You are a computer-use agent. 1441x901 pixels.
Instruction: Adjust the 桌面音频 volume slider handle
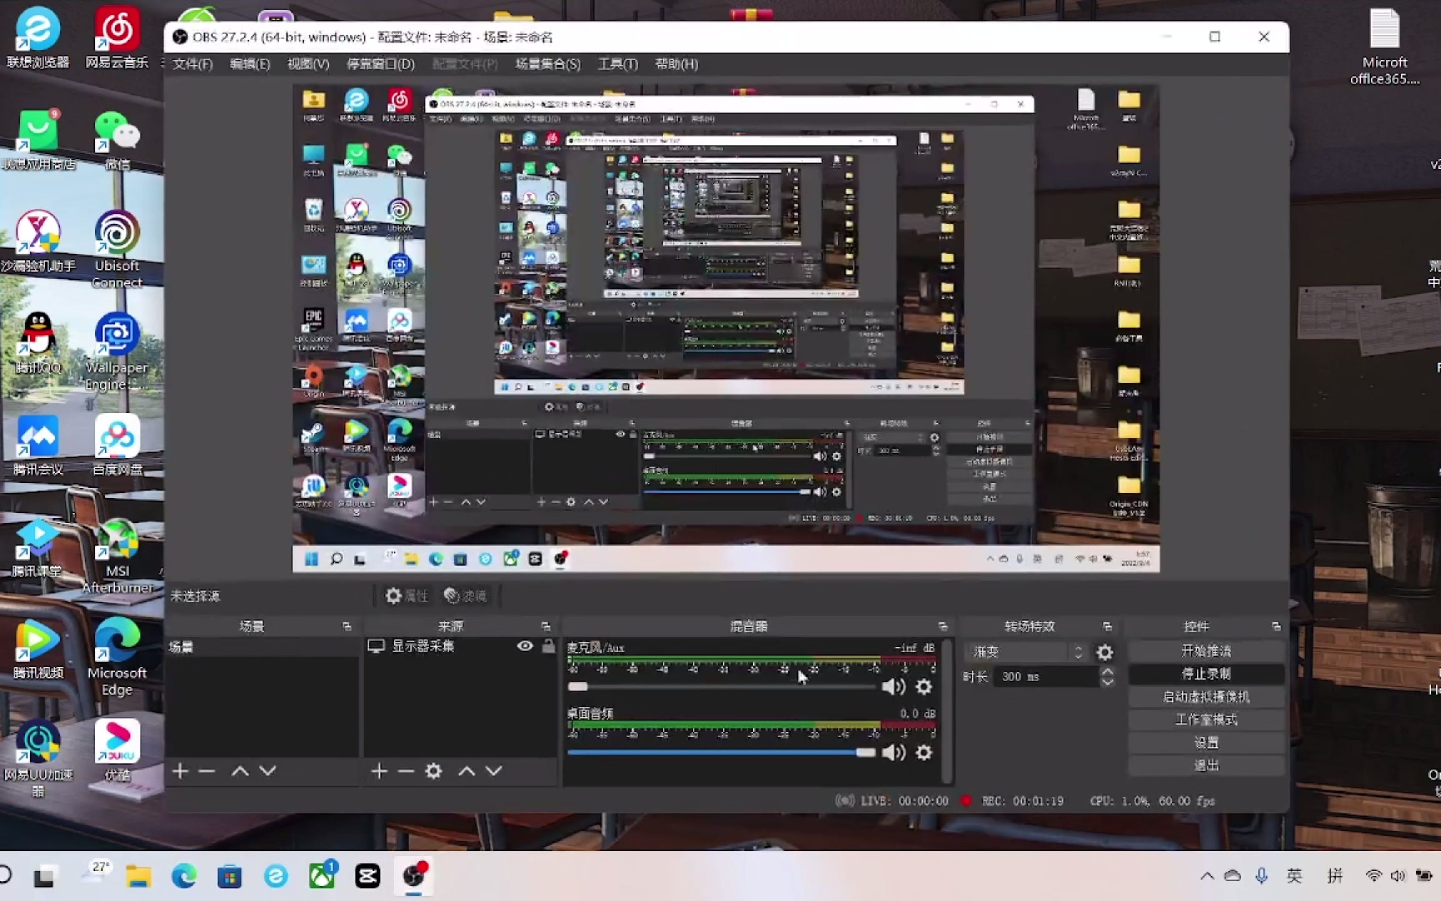(x=865, y=752)
